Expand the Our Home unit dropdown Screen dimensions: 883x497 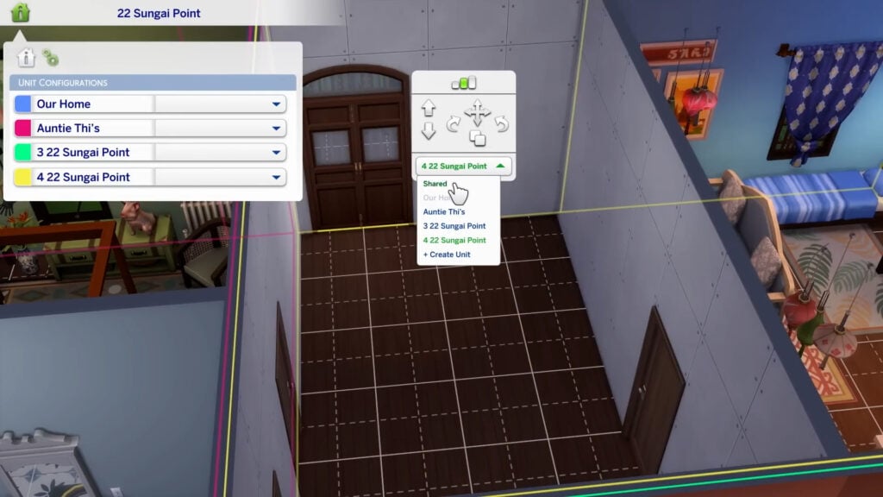pyautogui.click(x=277, y=104)
